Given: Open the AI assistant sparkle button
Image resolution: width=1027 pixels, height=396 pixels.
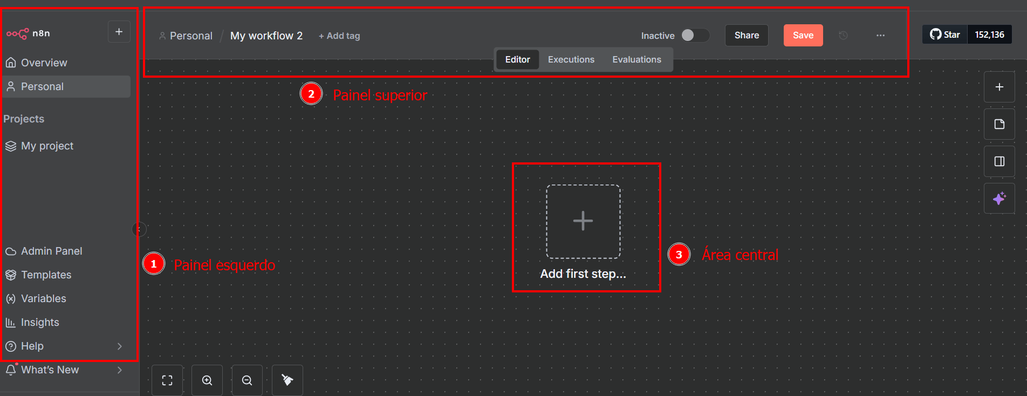Looking at the screenshot, I should [999, 198].
